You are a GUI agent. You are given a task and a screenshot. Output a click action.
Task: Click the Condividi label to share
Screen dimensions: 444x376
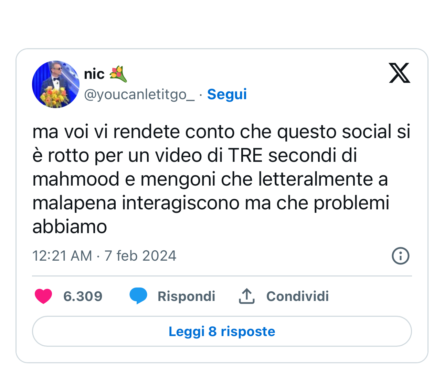point(297,295)
